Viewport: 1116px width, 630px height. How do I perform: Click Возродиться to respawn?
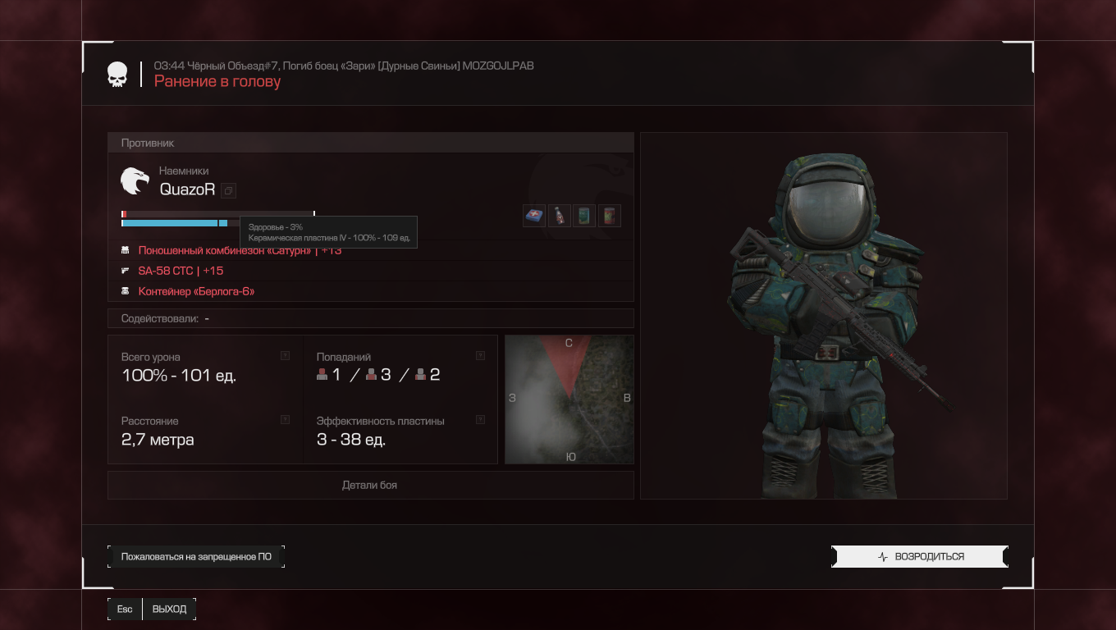[x=920, y=556]
